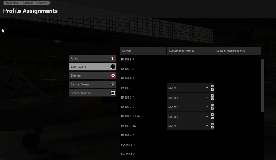Select the Bf 109 G-2 aircraft name

click(x=128, y=88)
